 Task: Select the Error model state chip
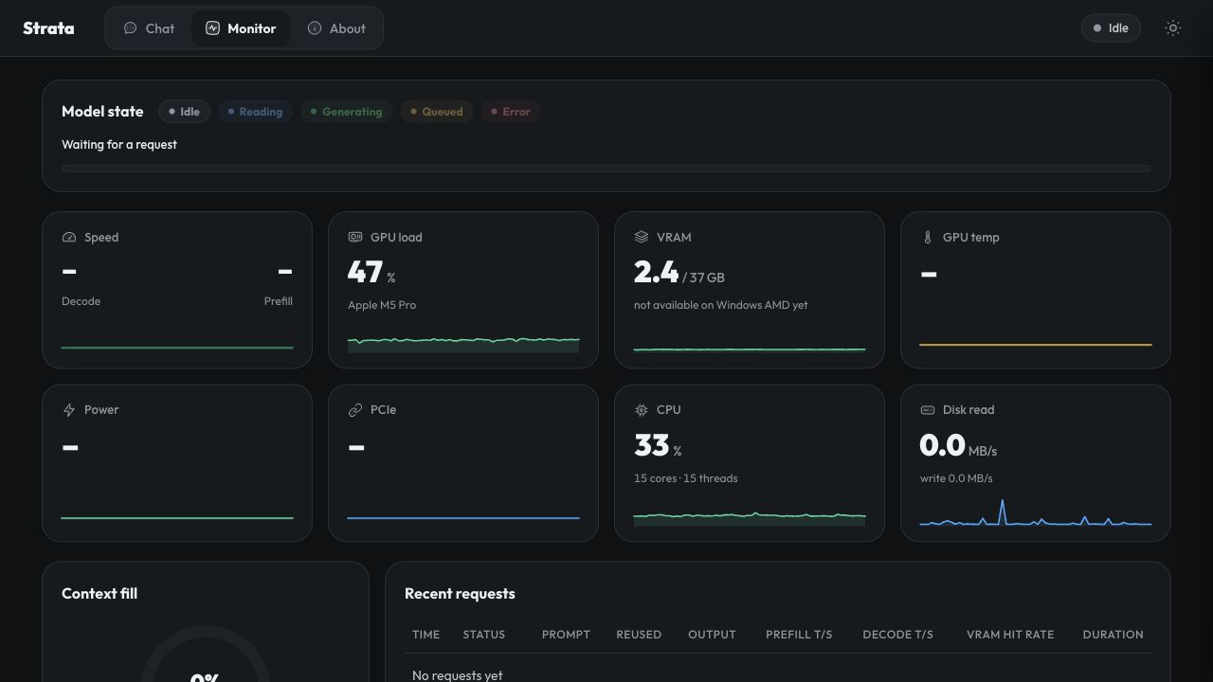511,112
